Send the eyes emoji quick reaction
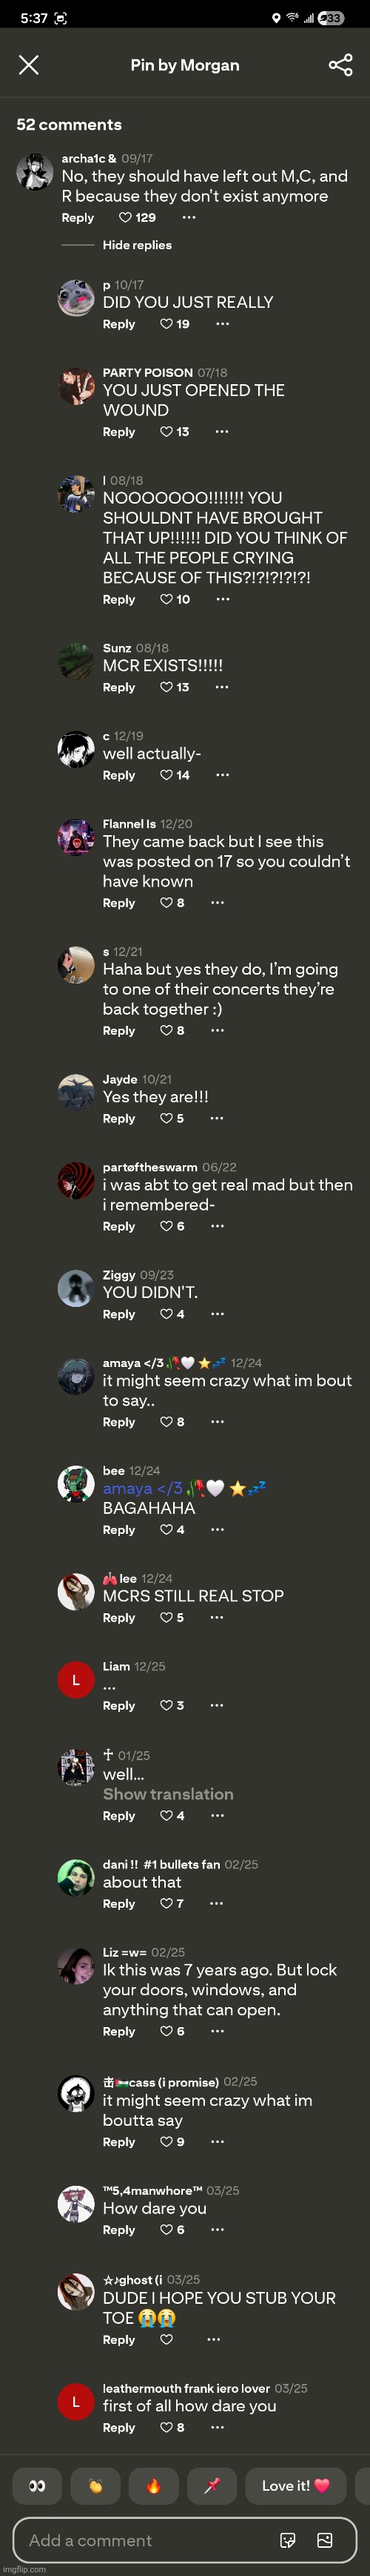The width and height of the screenshot is (370, 2576). click(x=37, y=2485)
